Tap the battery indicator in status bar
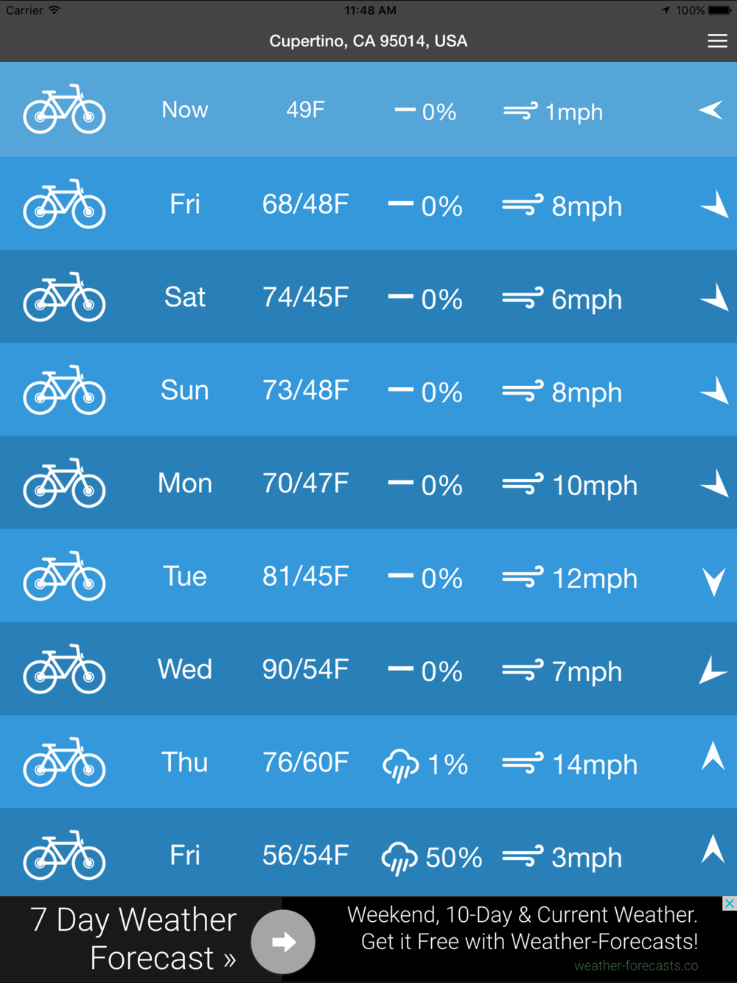Screen dimensions: 737x983 720,10
